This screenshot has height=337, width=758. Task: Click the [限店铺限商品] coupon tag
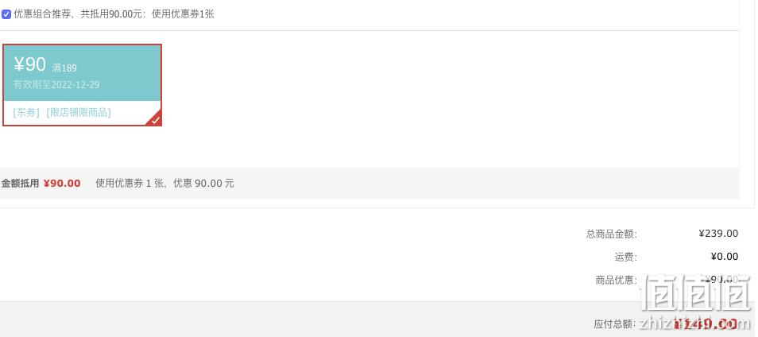(79, 113)
